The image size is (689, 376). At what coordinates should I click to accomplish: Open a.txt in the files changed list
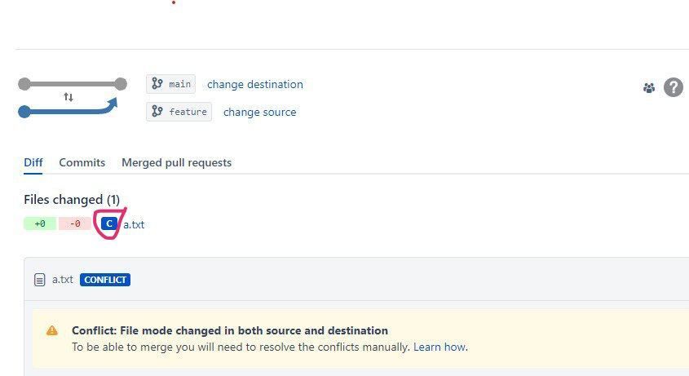click(x=134, y=225)
